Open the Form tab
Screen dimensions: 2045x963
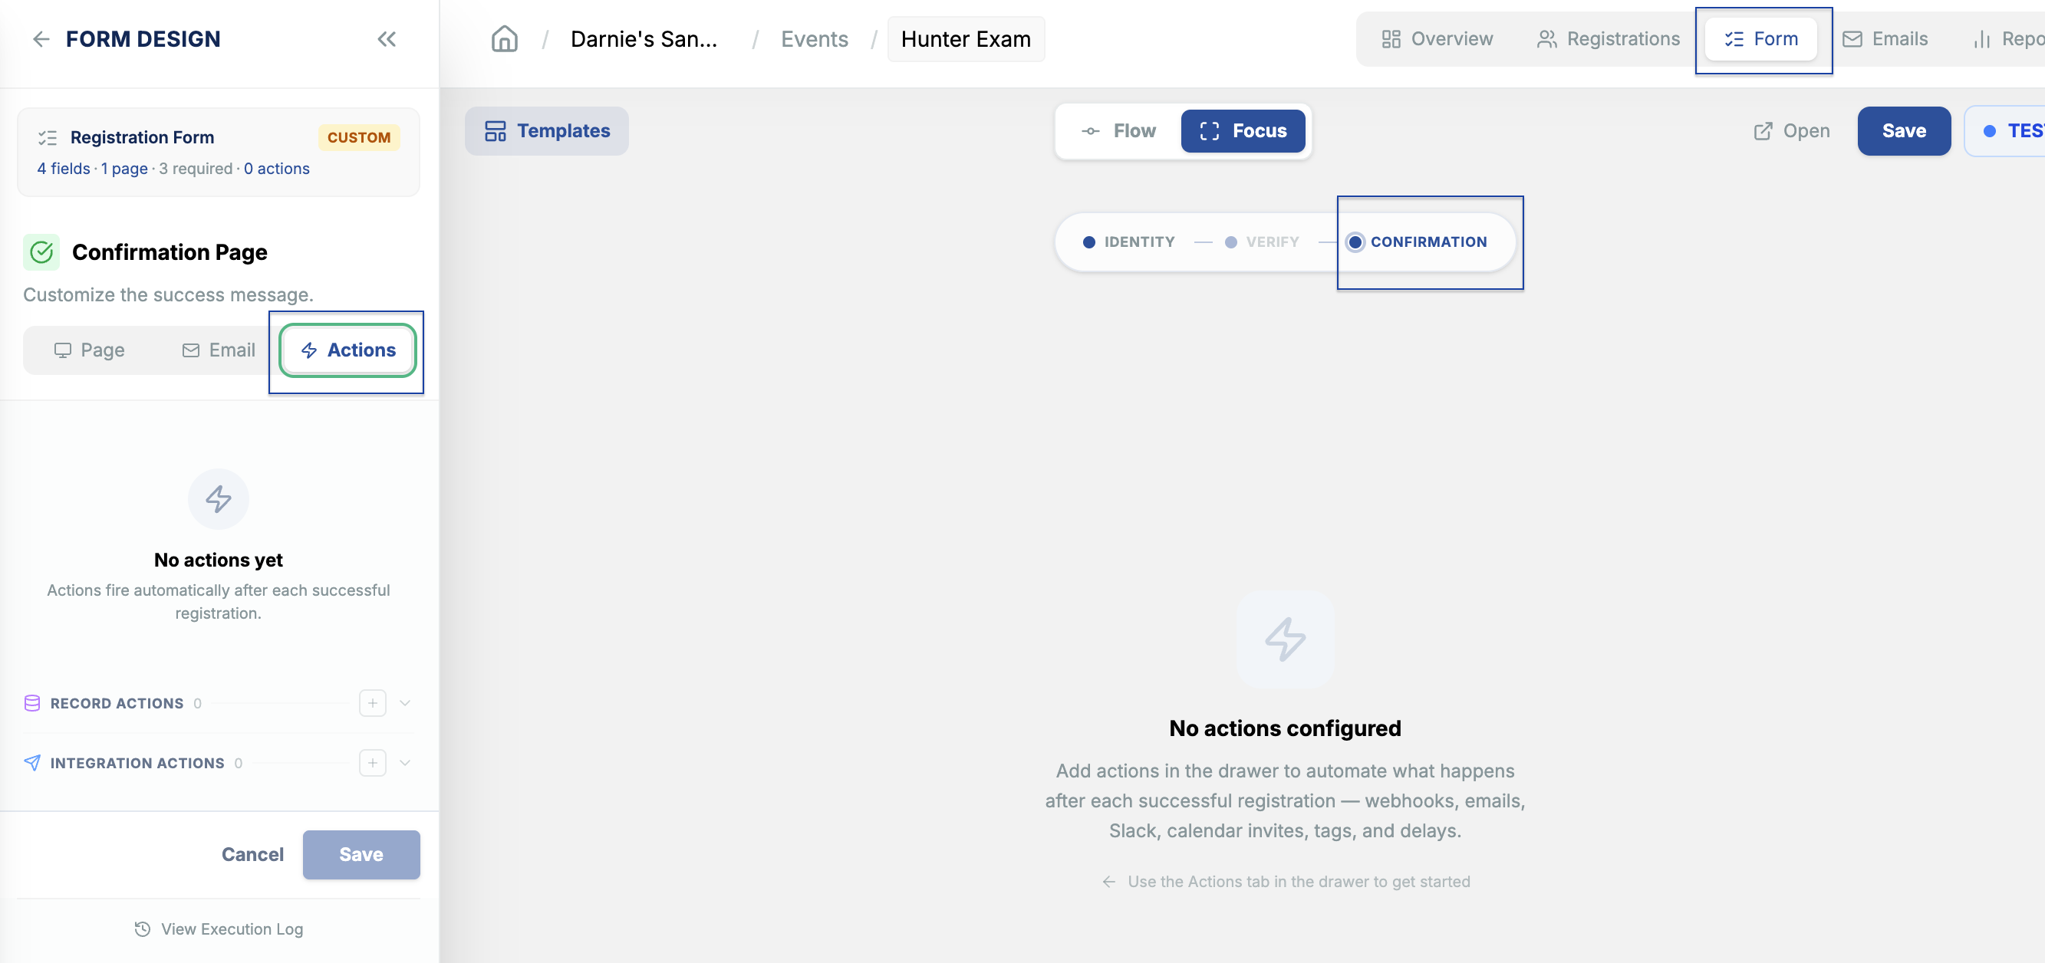click(x=1760, y=39)
